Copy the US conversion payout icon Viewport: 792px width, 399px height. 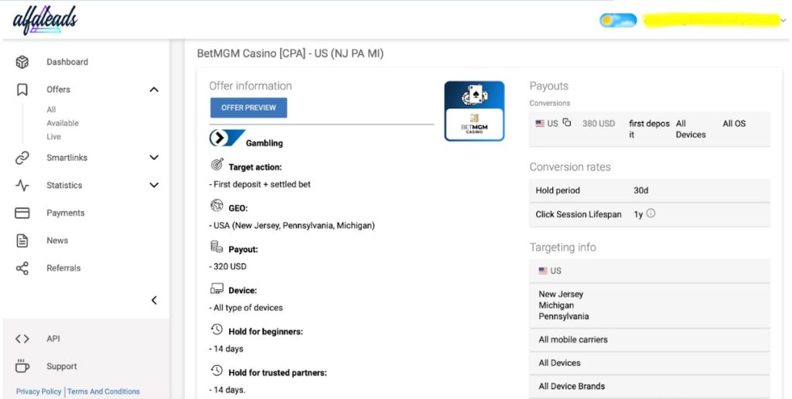click(567, 122)
